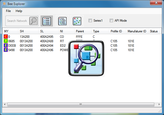Click 101E manufacturer in the DEEB row
The width and height of the screenshot is (164, 115).
click(x=131, y=46)
